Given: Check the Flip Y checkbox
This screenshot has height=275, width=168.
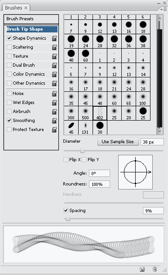Looking at the screenshot, I should click(x=84, y=160).
